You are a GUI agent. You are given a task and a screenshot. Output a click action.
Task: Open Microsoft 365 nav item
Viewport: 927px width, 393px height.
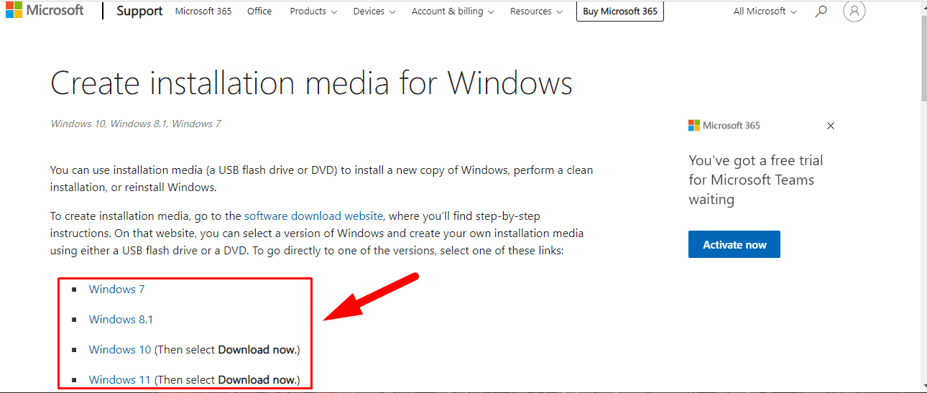pyautogui.click(x=203, y=11)
